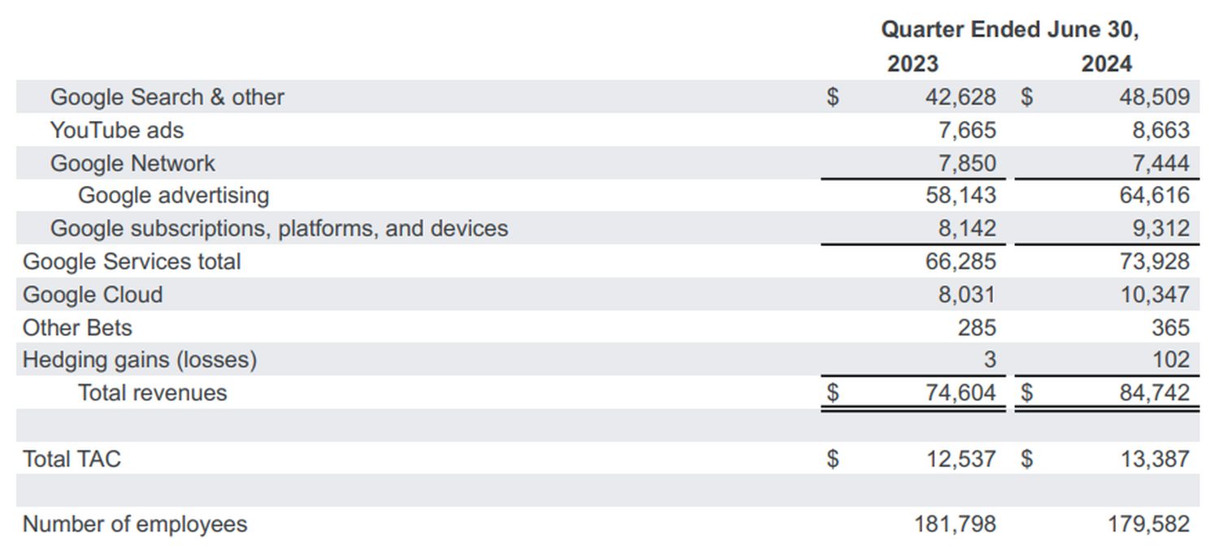
Task: Click the 'Google advertising' subtotal label
Action: click(173, 196)
